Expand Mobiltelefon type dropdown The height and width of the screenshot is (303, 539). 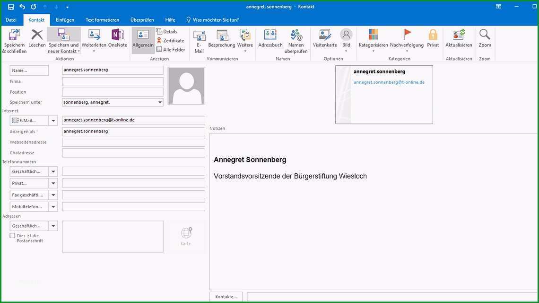click(53, 206)
